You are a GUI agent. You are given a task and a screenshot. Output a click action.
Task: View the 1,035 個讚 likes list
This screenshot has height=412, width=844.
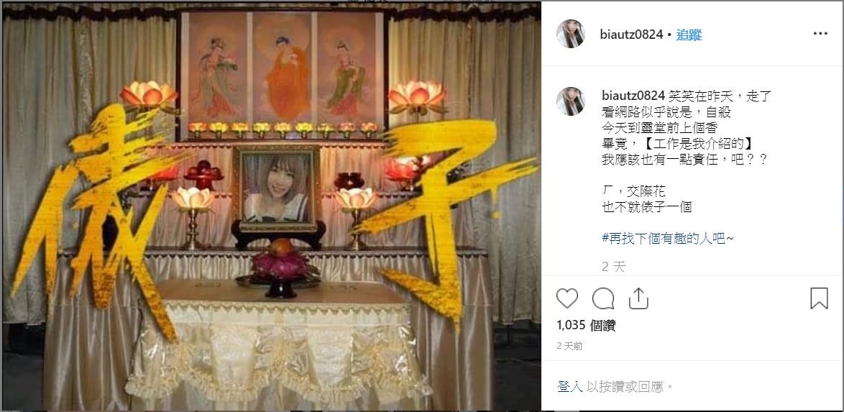[x=586, y=325]
